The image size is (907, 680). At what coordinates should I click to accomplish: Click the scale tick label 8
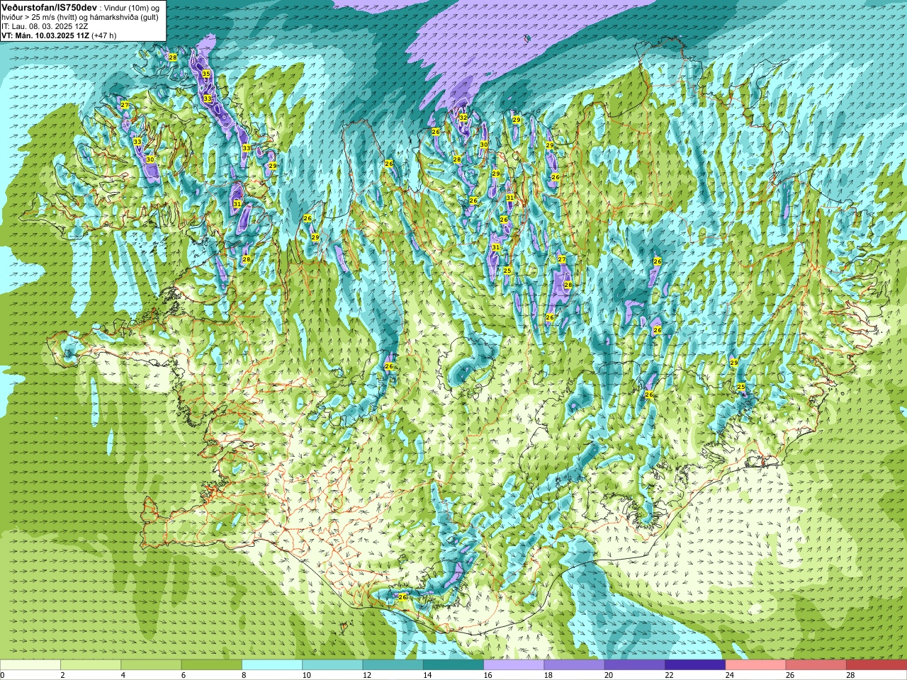coord(244,675)
